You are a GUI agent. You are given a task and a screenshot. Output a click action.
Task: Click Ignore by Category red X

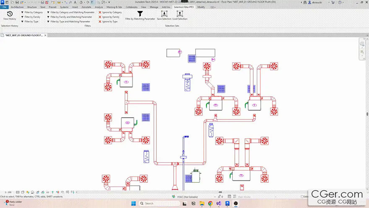tap(100, 12)
